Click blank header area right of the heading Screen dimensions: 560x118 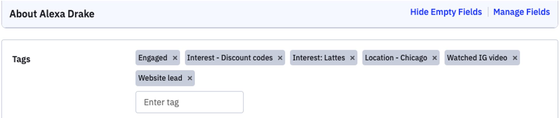251,14
